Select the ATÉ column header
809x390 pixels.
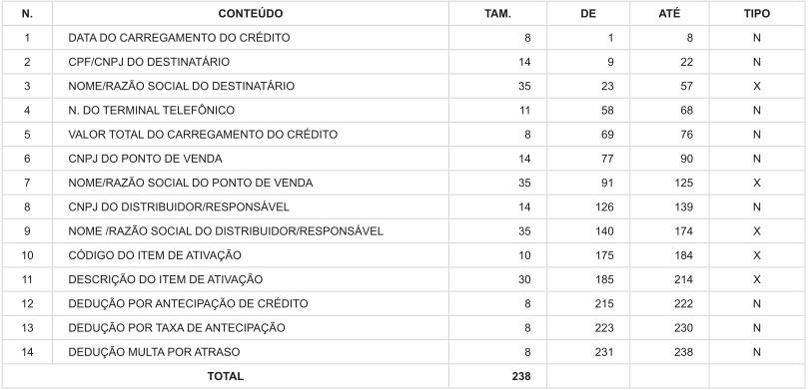(669, 14)
